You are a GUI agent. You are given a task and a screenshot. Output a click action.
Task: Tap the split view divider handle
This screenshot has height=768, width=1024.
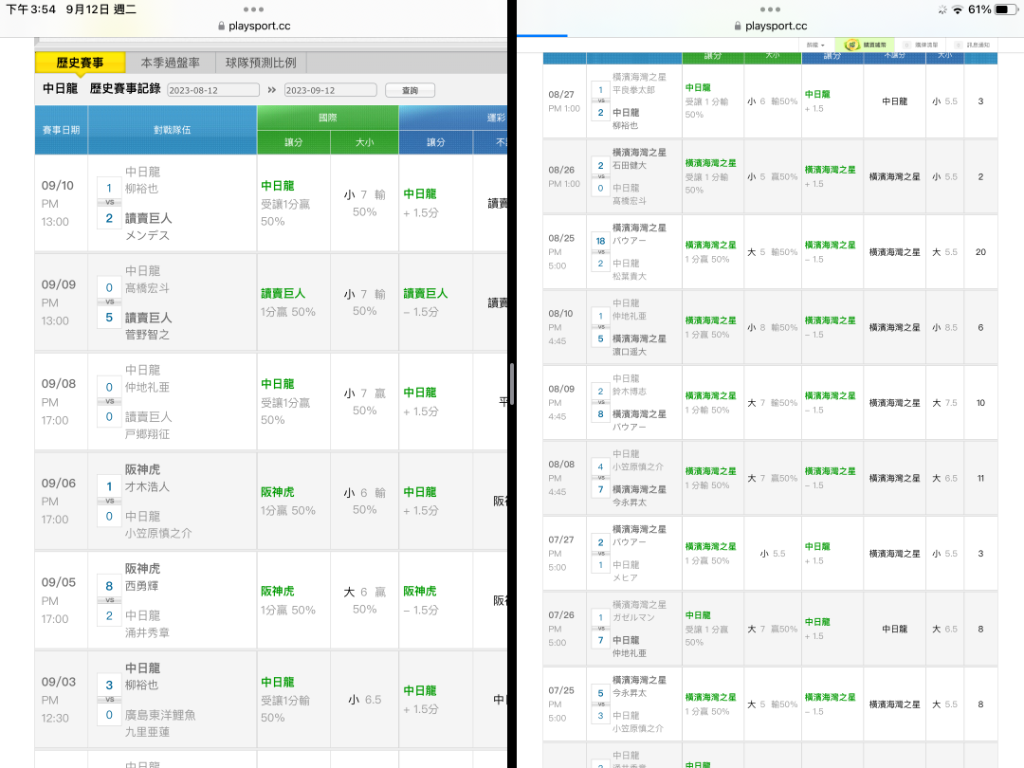point(512,384)
